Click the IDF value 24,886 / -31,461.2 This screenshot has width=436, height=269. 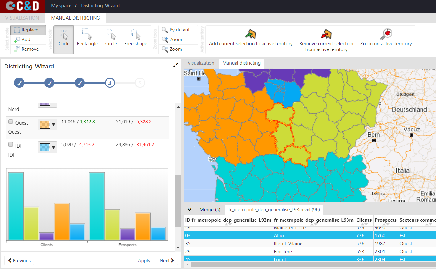coord(135,145)
